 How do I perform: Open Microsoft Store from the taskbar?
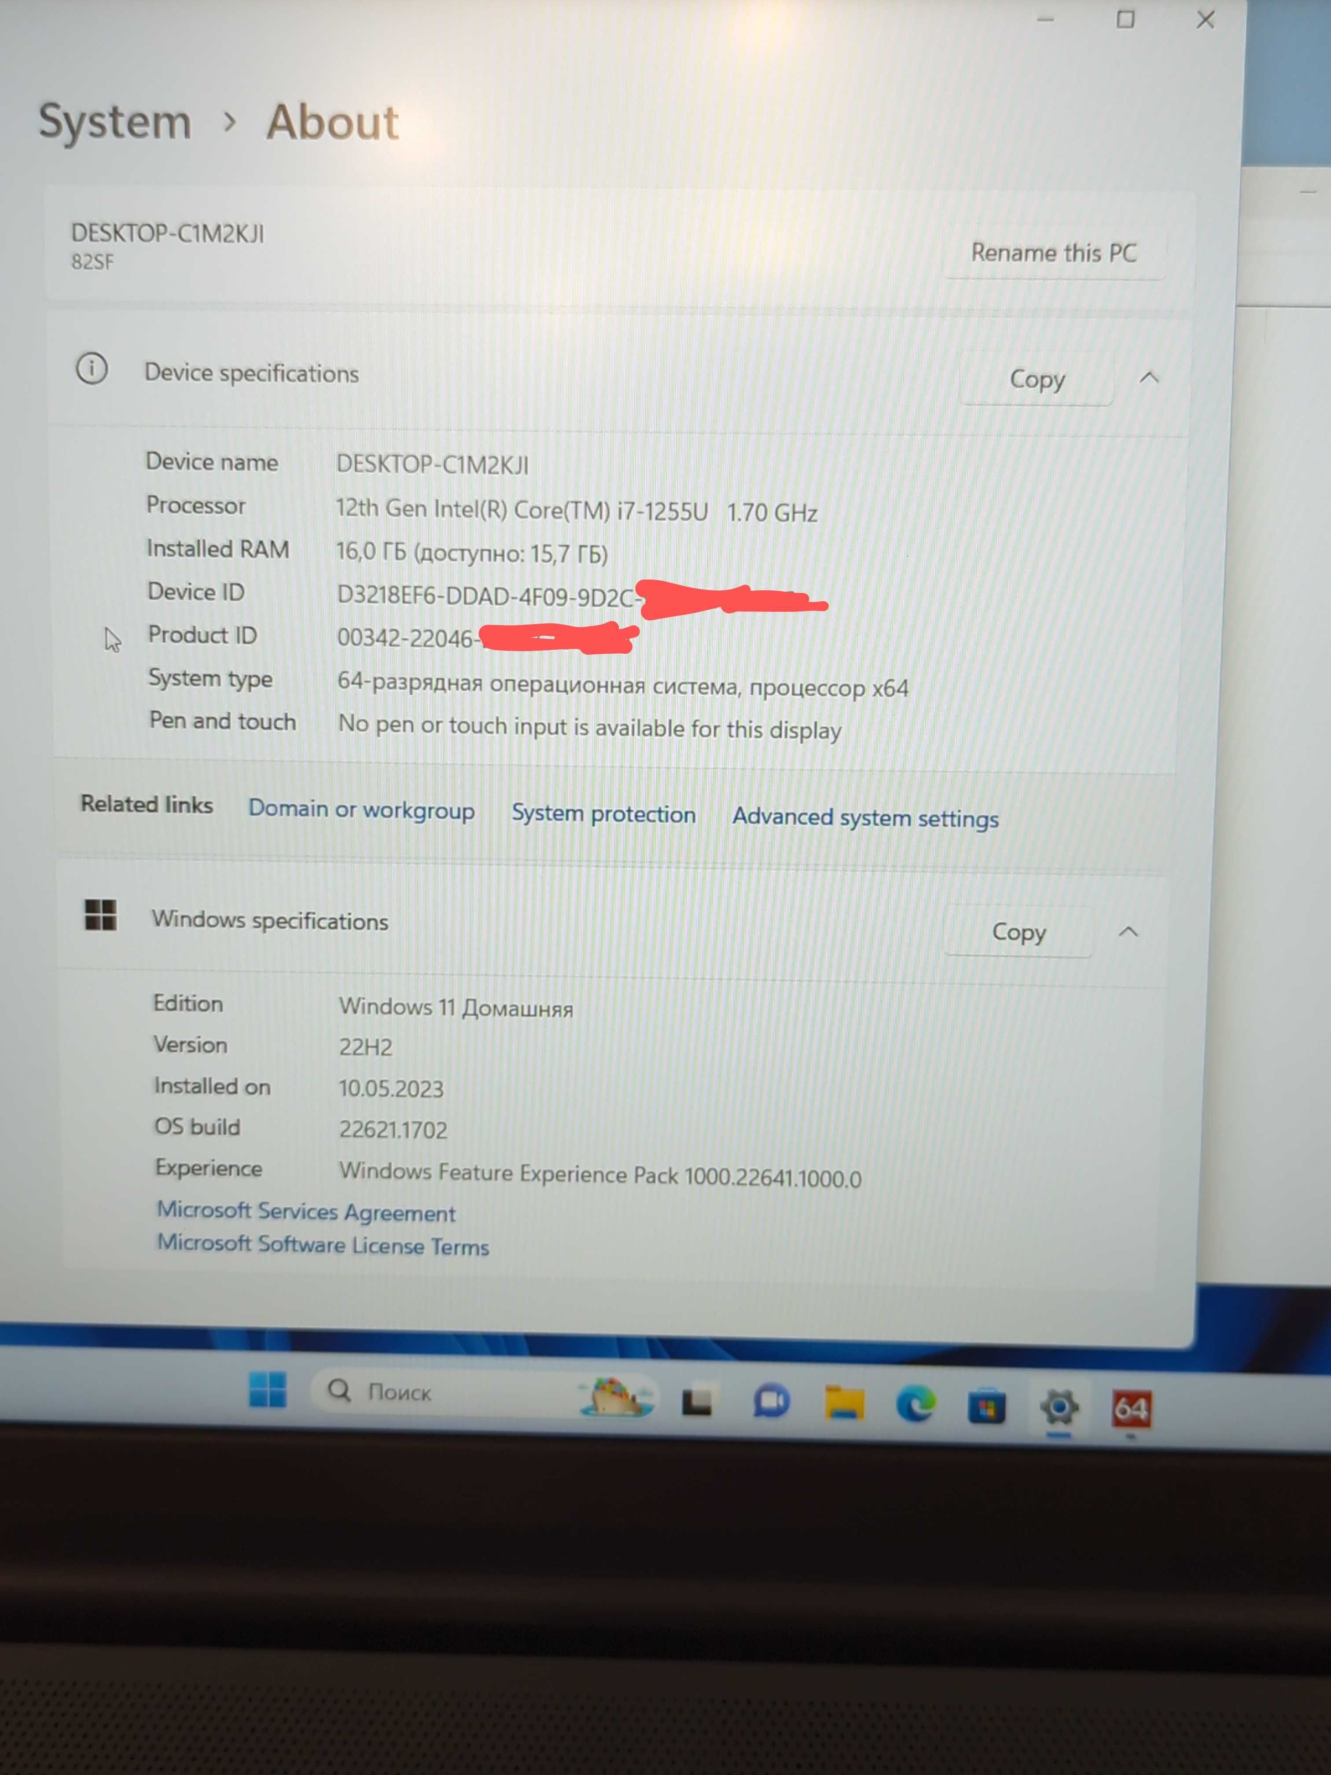pos(986,1407)
